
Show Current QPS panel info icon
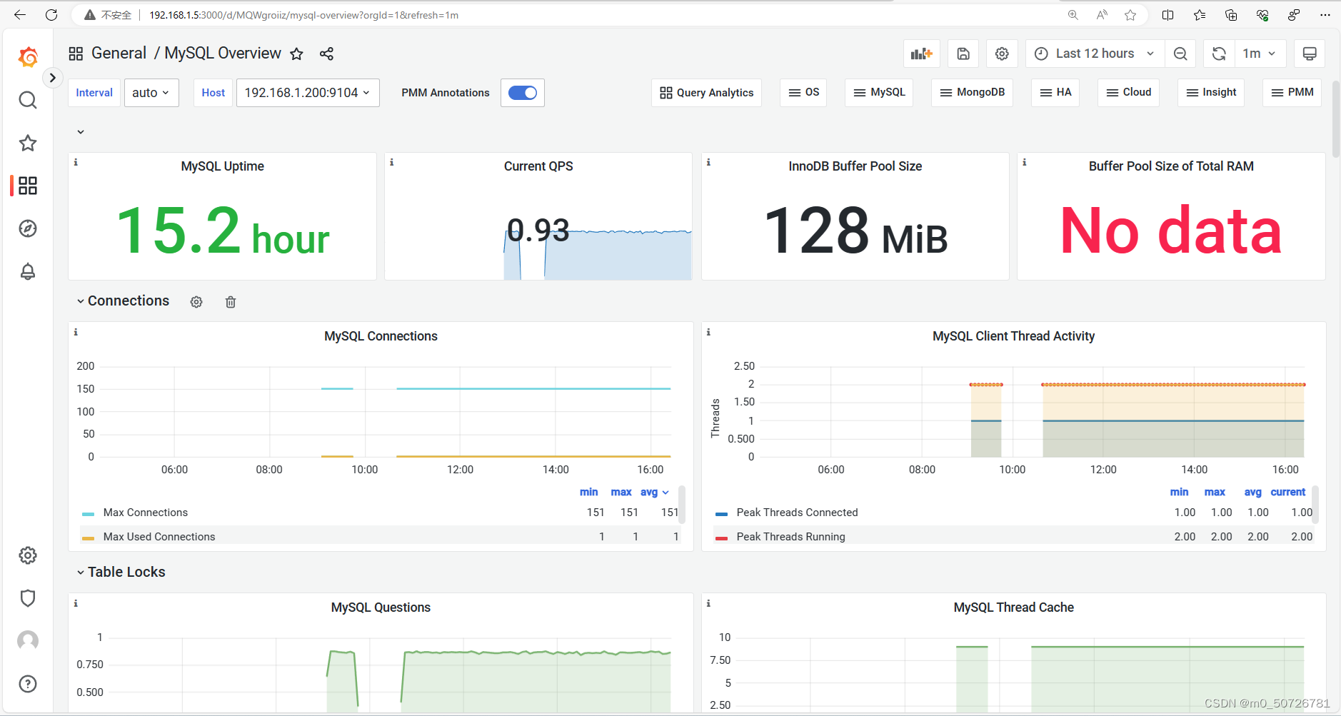(391, 163)
